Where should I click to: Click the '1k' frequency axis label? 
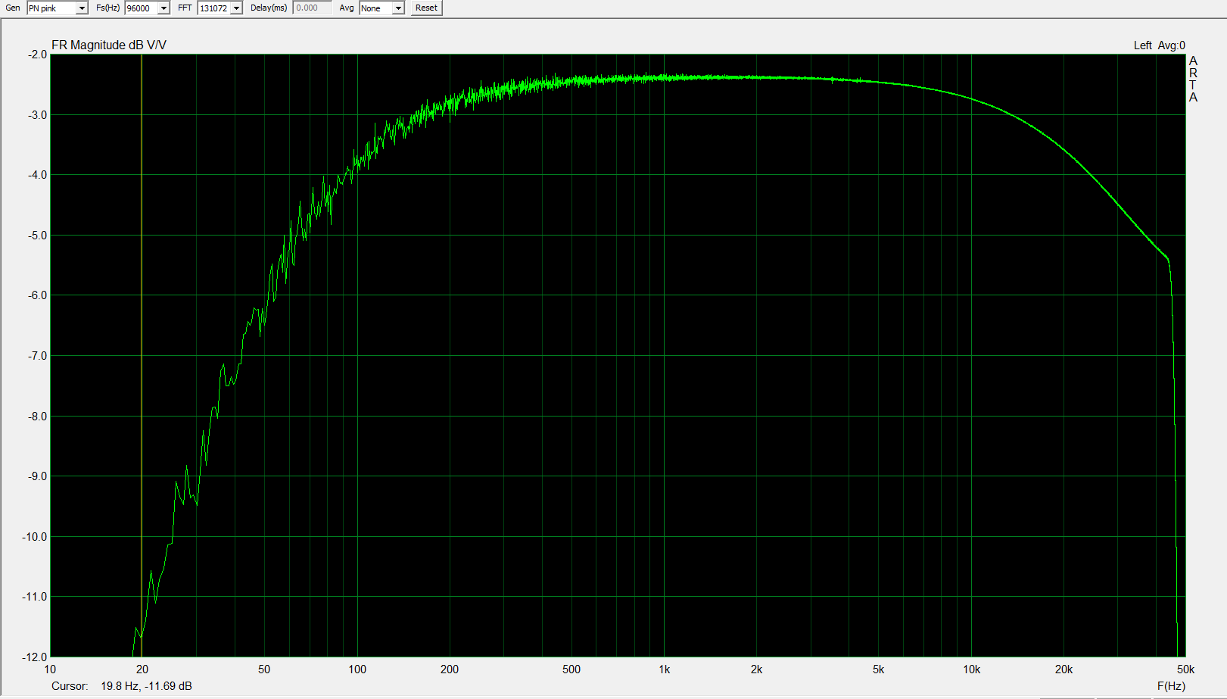[x=664, y=669]
